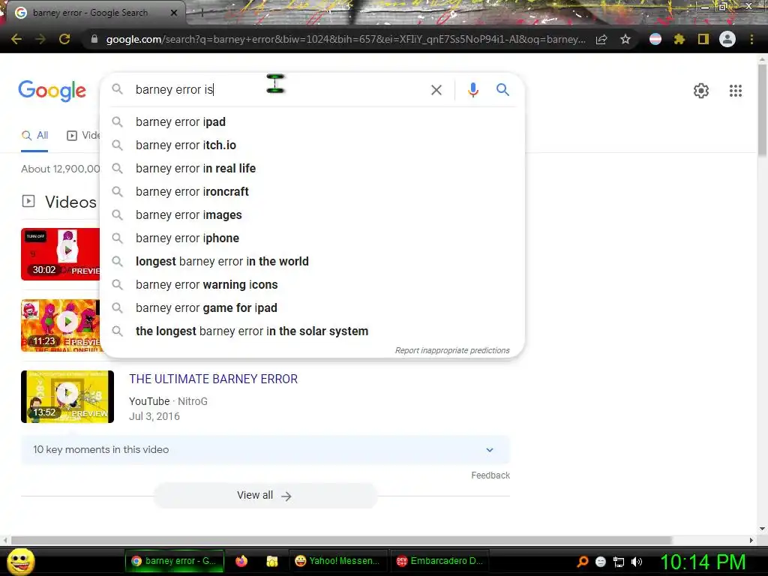Open Google quick settings gear
Viewport: 768px width, 576px height.
701,91
